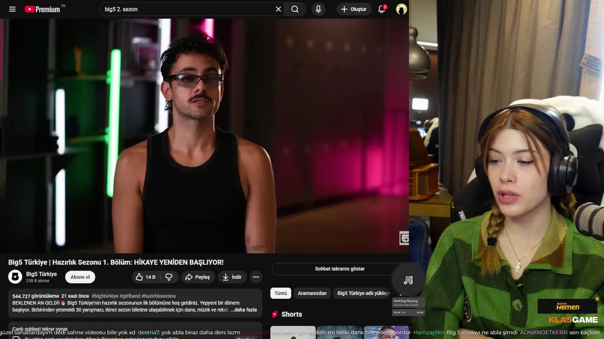This screenshot has height=339, width=604.
Task: Run search with magnifier button
Action: point(295,9)
